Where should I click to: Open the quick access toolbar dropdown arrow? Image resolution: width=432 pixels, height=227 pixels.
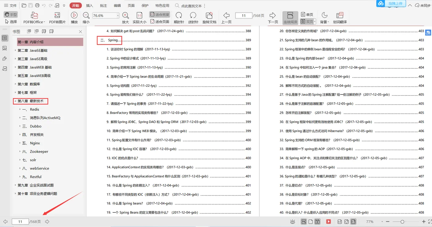coord(64,6)
